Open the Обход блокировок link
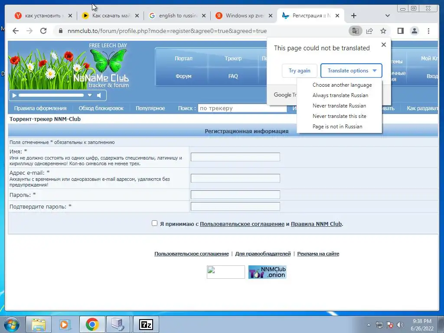The height and width of the screenshot is (333, 444). [x=101, y=108]
